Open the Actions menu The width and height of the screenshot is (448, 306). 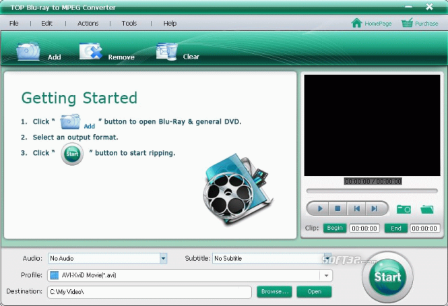tap(88, 23)
